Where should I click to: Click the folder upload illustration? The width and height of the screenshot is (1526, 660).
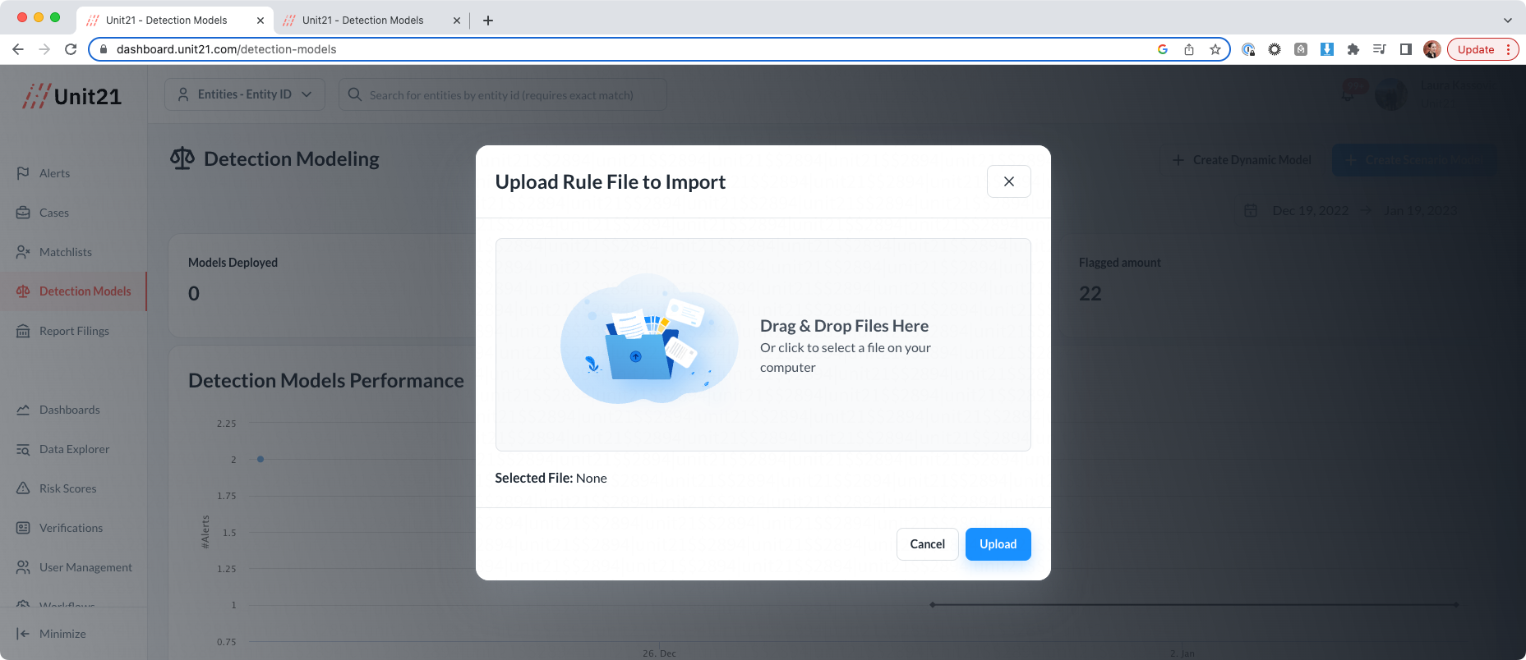[649, 341]
